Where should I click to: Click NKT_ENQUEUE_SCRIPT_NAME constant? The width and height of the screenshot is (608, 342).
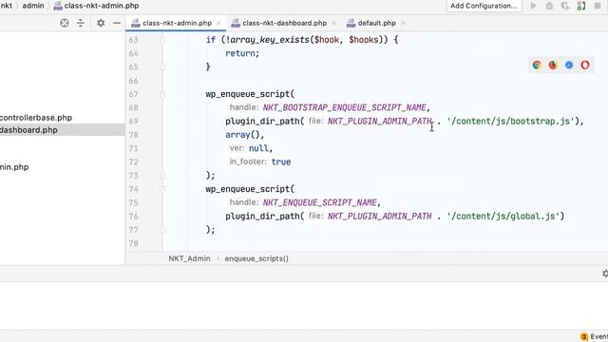point(319,202)
